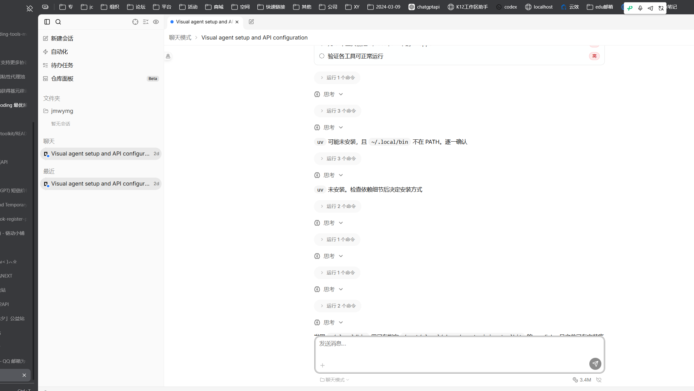Click the drive icon left of 专 folder
694x391 pixels.
tap(45, 7)
